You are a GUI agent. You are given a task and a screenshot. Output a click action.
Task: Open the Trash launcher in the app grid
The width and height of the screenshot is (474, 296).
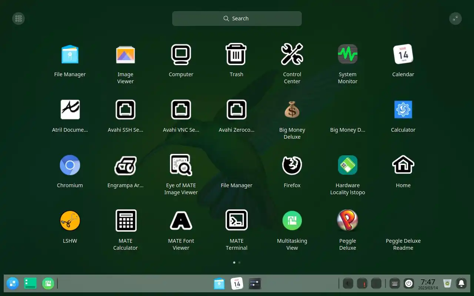pyautogui.click(x=237, y=54)
